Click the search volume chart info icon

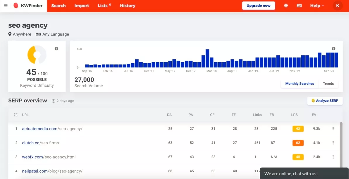coord(333,49)
